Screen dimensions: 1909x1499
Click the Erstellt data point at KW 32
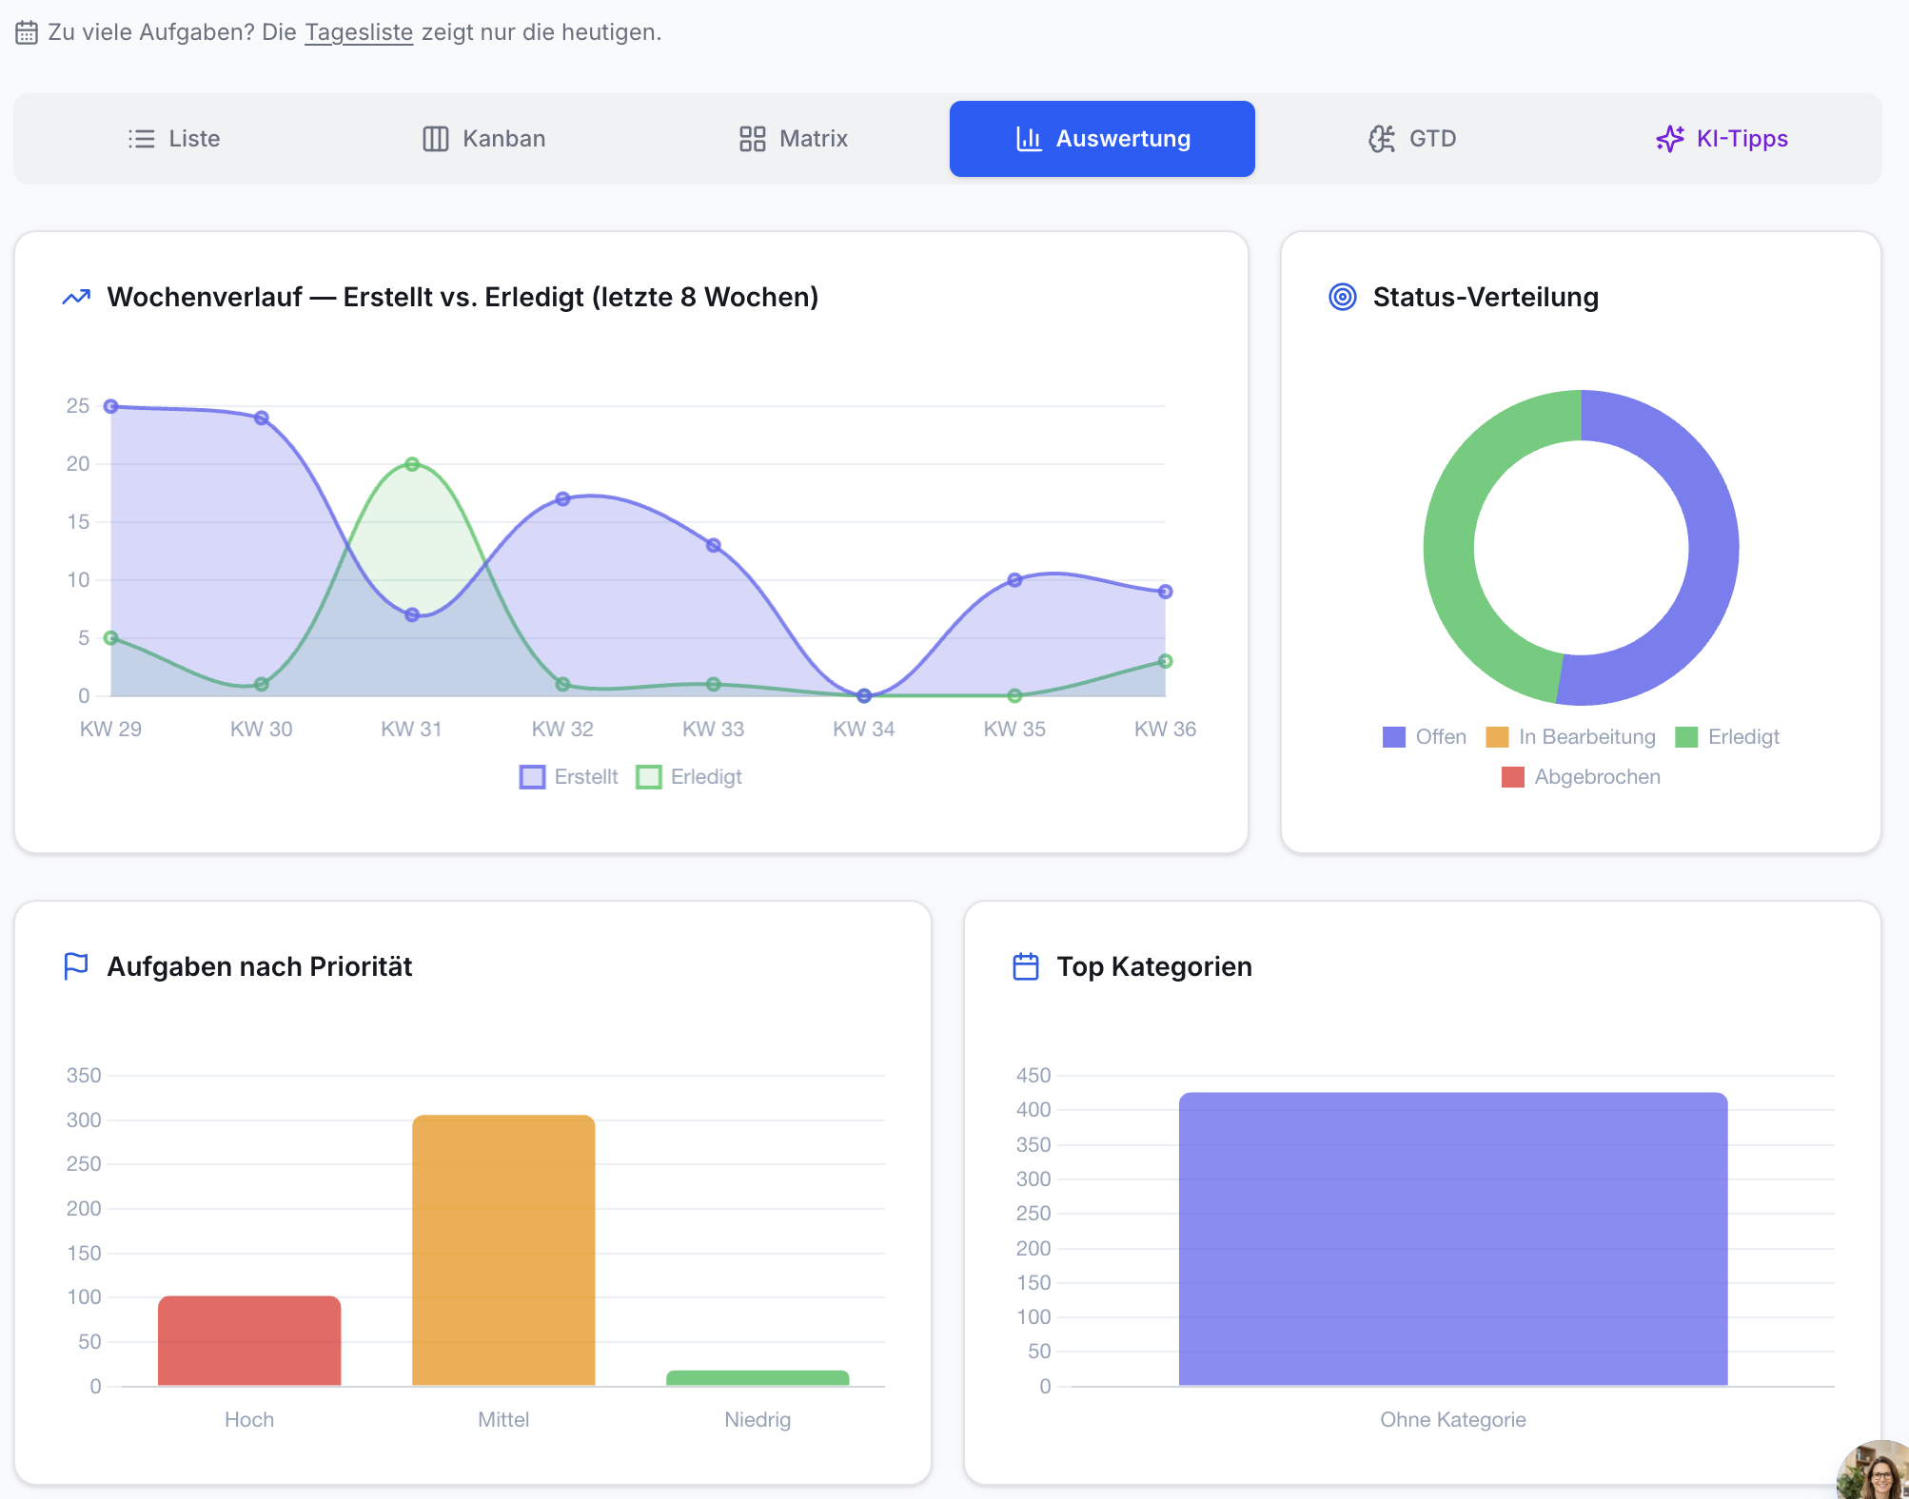coord(562,499)
